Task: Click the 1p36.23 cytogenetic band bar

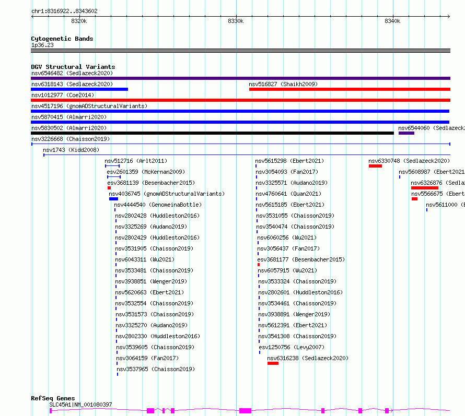Action: click(x=240, y=51)
